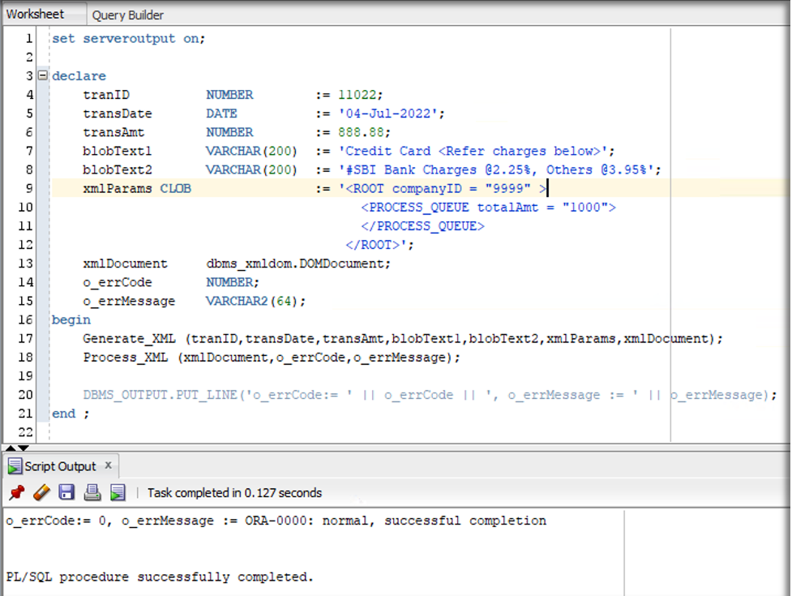Click the run script icon in output toolbar

click(118, 492)
